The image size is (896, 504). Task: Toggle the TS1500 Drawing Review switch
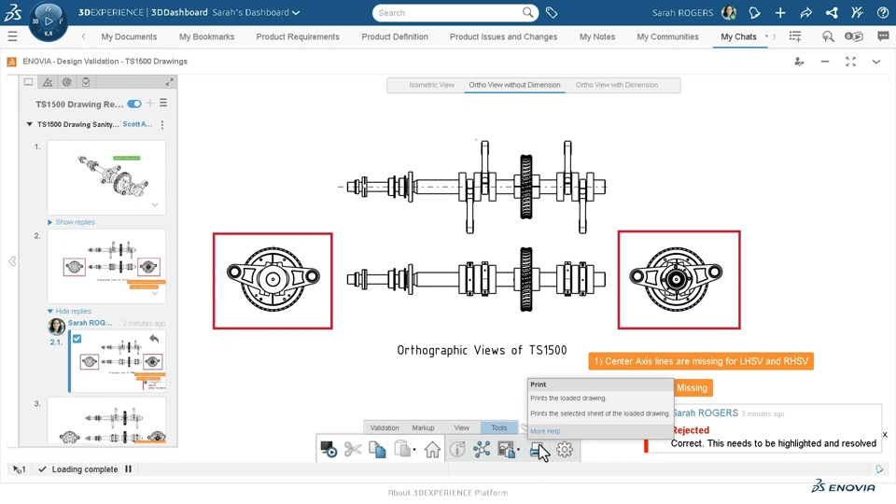coord(134,104)
